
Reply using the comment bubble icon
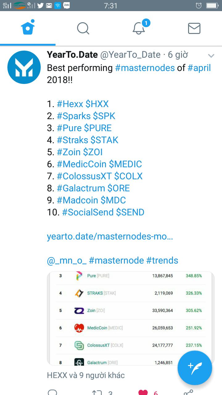[x=52, y=393]
